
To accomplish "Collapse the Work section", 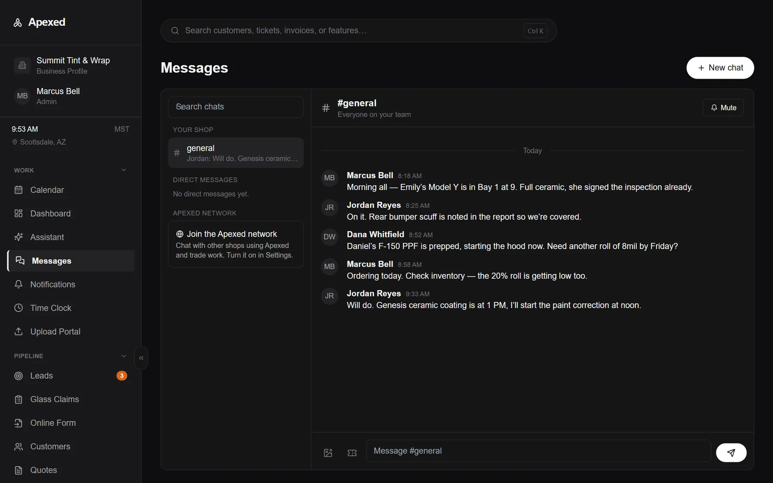I will (124, 170).
